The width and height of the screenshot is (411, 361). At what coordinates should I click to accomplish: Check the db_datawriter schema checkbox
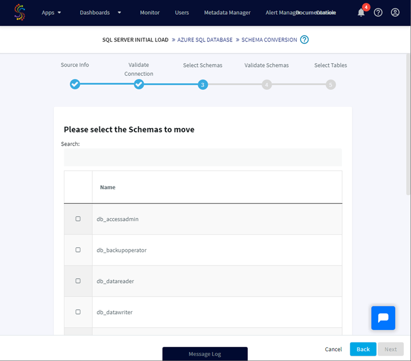pos(78,312)
